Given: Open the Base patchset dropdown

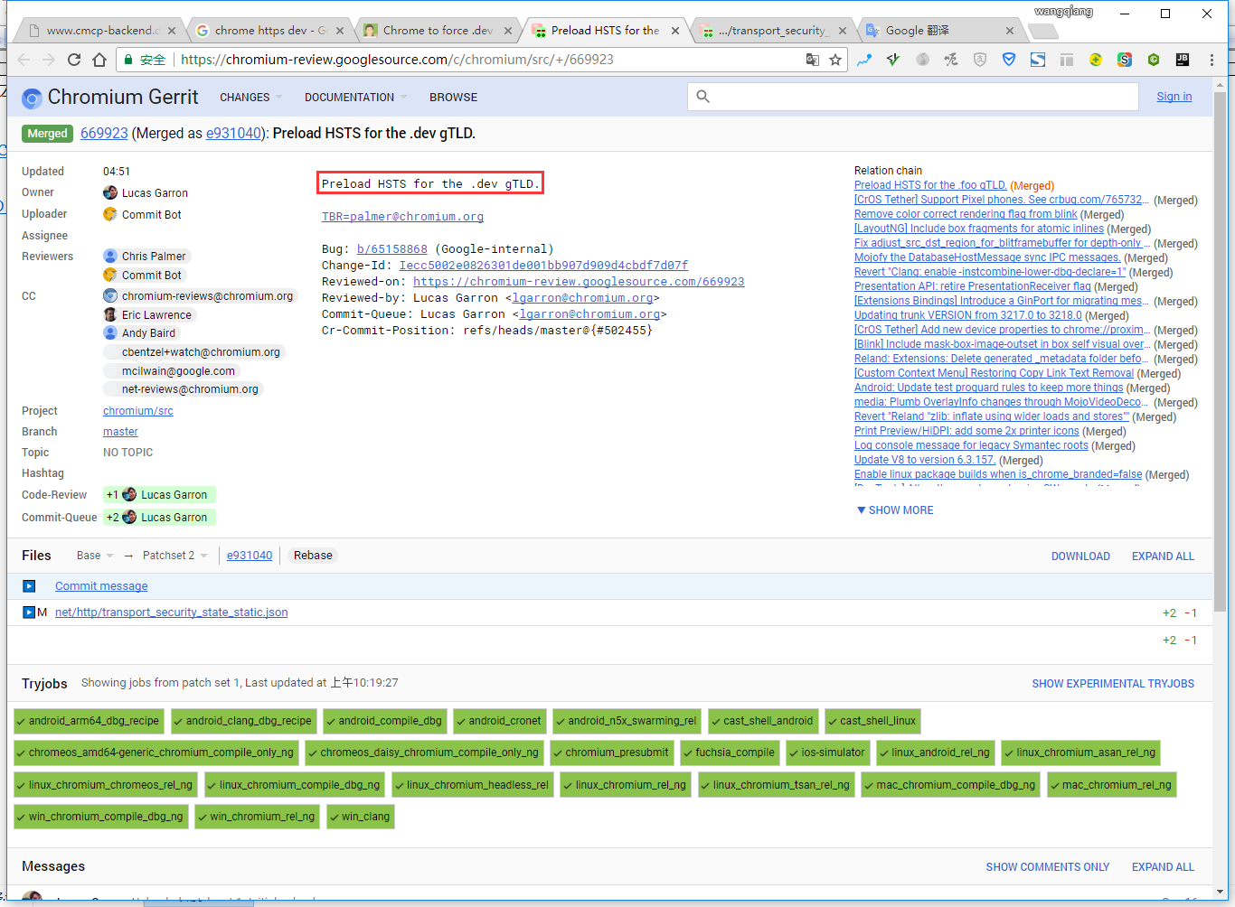Looking at the screenshot, I should 95,556.
